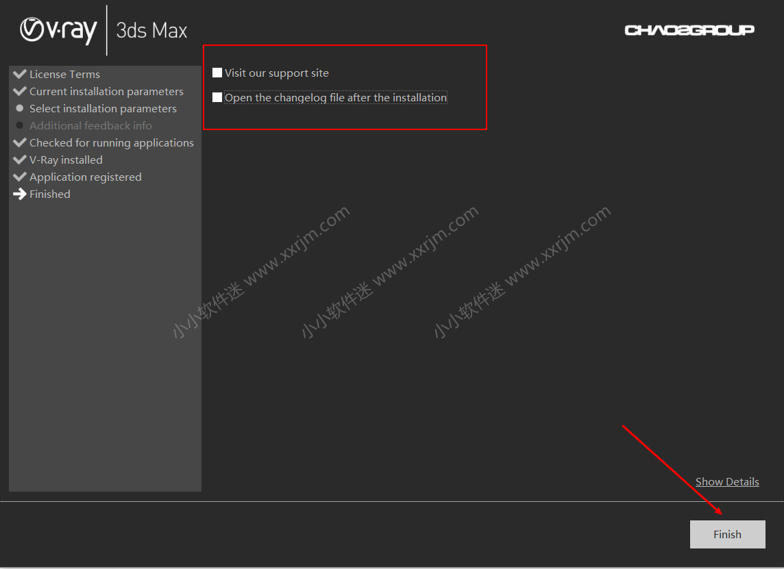The height and width of the screenshot is (569, 784).
Task: Select Current installation parameters step text
Action: tap(106, 92)
